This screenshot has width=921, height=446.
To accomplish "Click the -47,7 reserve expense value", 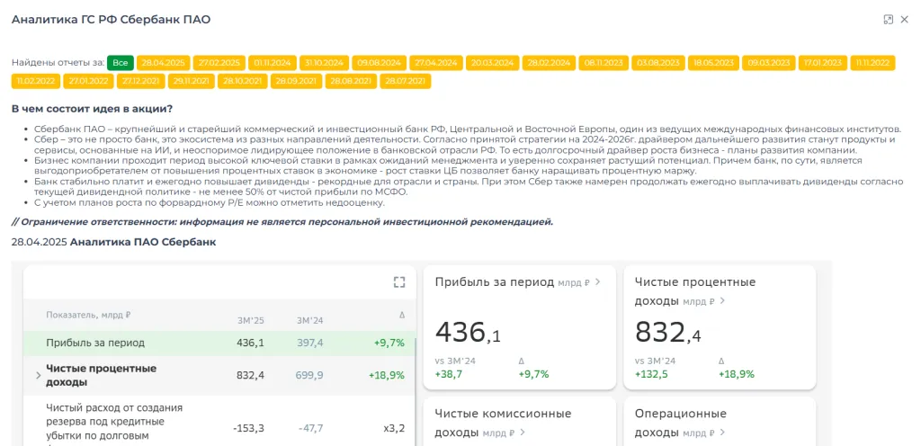I will (310, 428).
